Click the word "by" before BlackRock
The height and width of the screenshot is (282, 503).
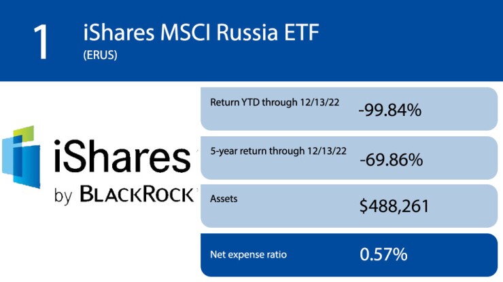(63, 196)
